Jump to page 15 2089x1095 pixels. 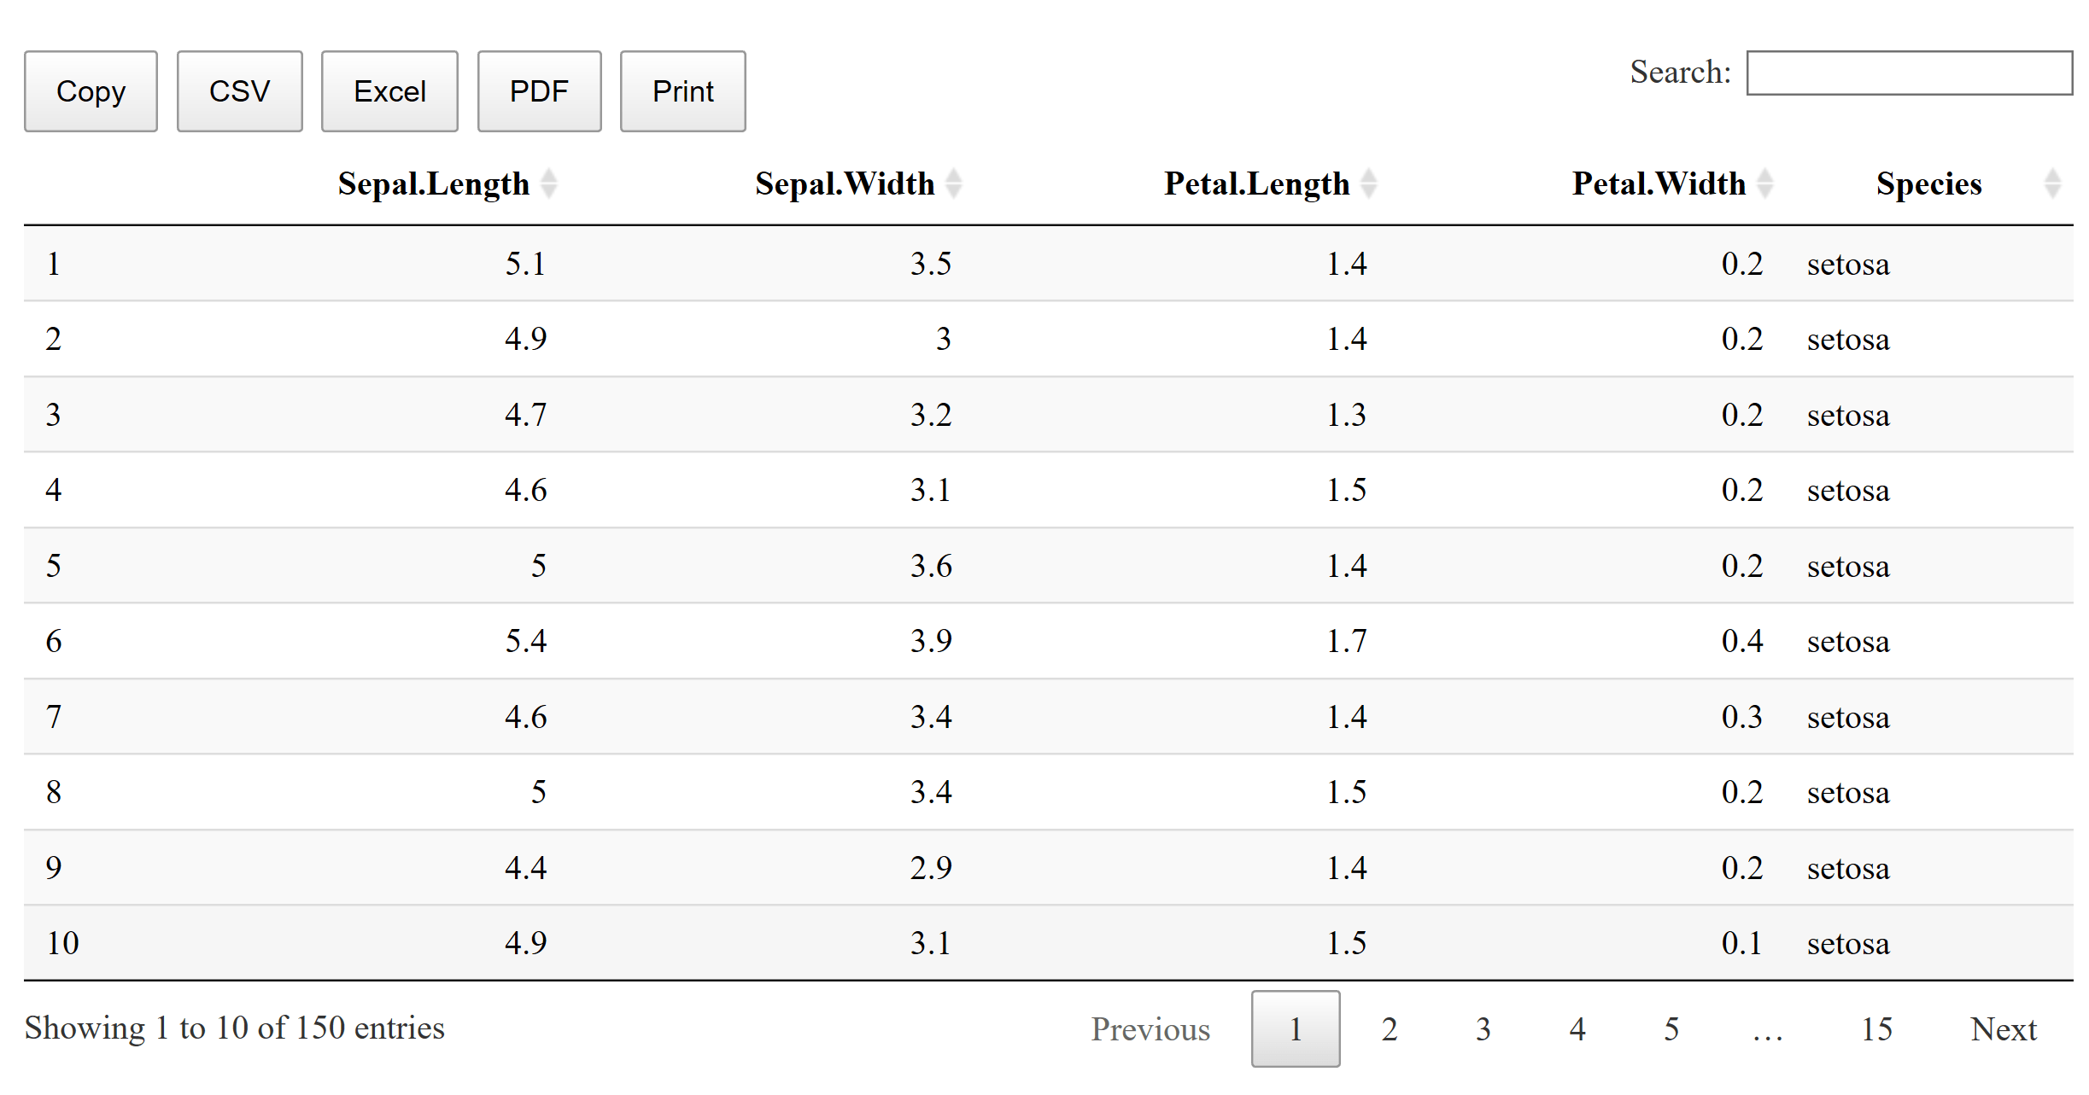pyautogui.click(x=1876, y=1029)
